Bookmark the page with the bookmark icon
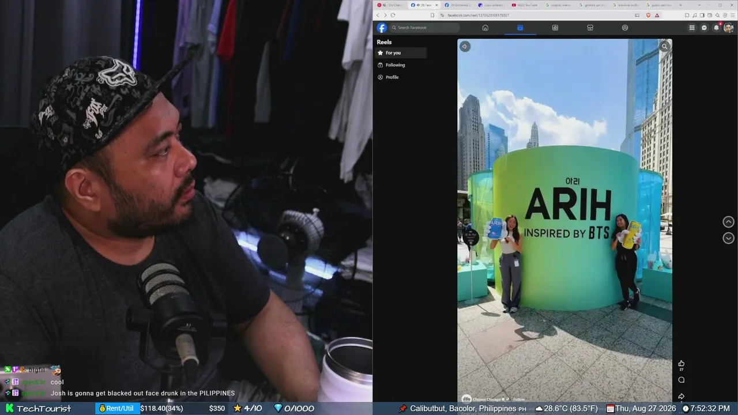Image resolution: width=738 pixels, height=415 pixels. [432, 15]
